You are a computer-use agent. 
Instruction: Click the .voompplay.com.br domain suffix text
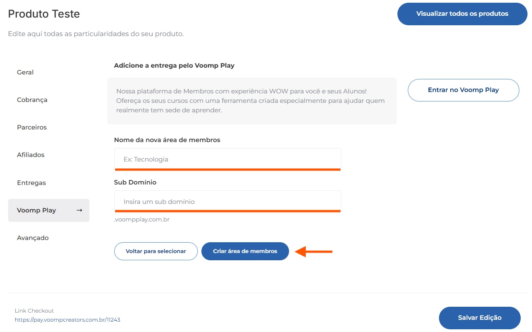(142, 220)
